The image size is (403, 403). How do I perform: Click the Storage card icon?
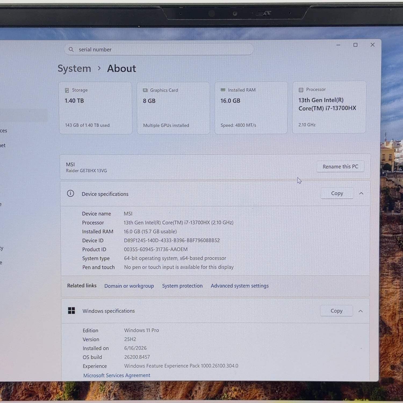click(67, 90)
